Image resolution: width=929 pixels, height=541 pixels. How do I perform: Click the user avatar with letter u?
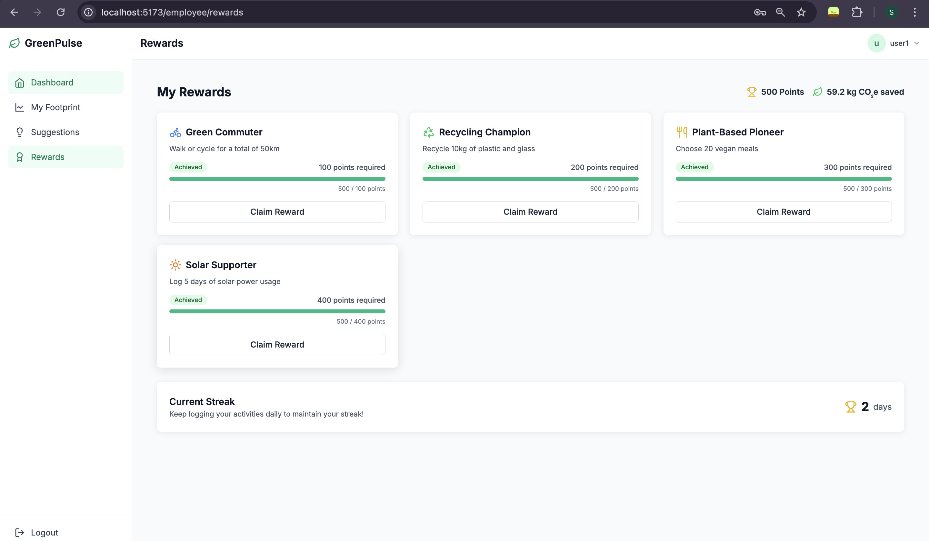tap(876, 43)
